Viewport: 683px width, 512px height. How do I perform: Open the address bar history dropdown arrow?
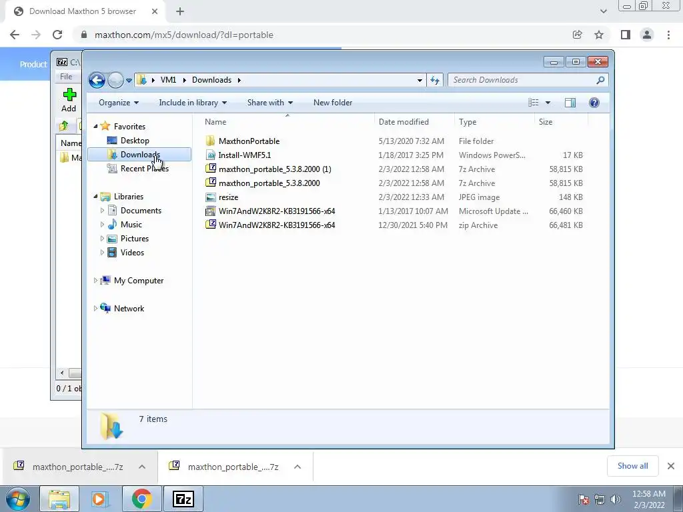click(420, 80)
